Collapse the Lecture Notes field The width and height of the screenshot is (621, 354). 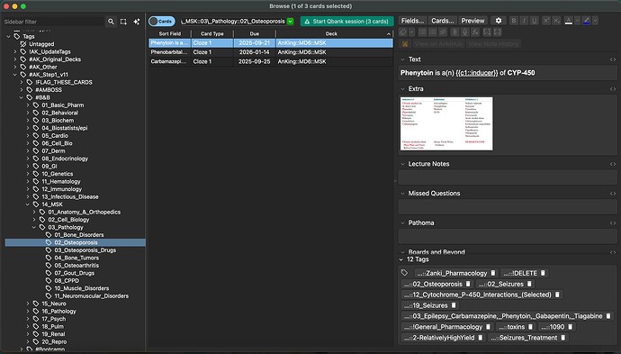(x=403, y=164)
